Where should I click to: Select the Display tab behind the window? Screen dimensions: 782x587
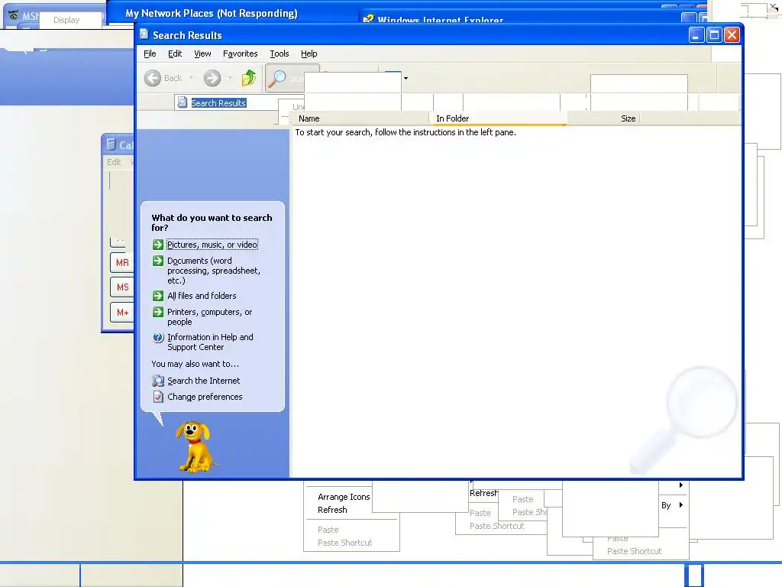66,20
